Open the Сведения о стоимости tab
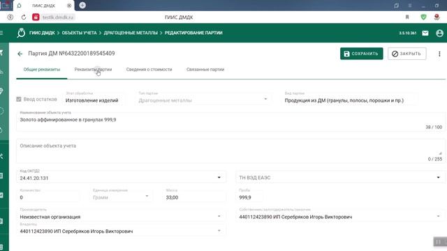 pyautogui.click(x=149, y=70)
